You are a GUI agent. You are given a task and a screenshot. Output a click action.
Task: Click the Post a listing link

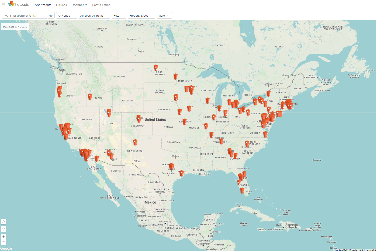101,5
